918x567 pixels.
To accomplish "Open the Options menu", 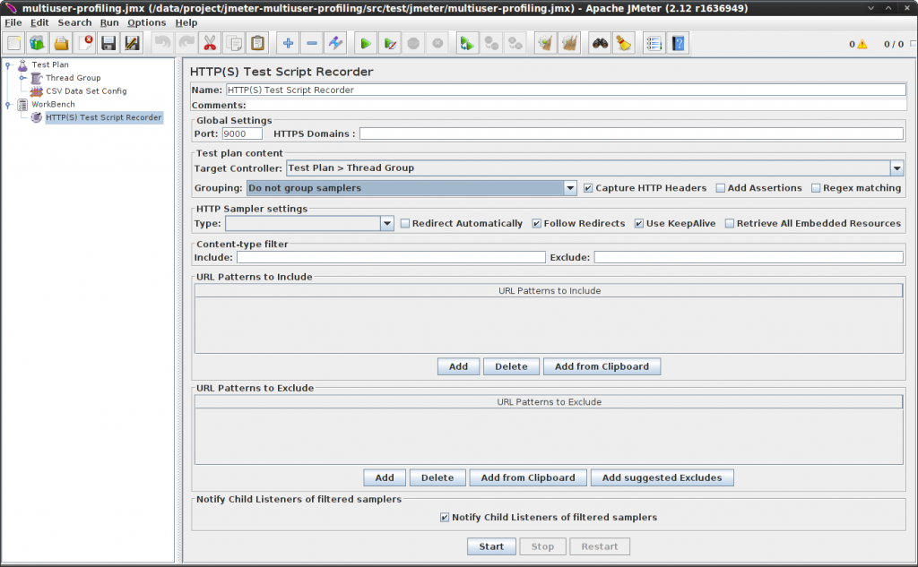I will point(146,21).
